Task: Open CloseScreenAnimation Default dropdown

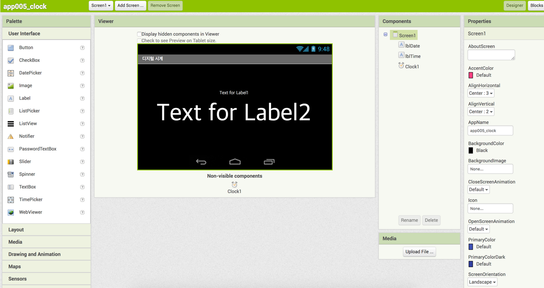Action: [x=478, y=190]
